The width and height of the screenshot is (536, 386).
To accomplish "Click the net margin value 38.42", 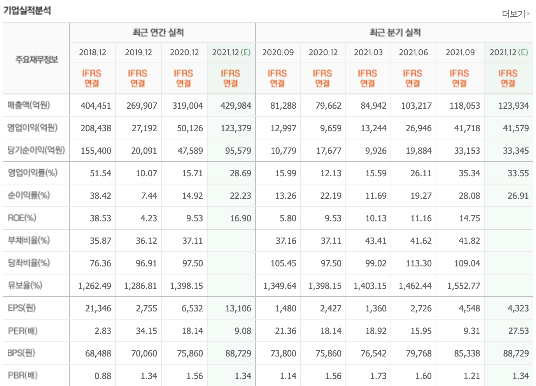I will (100, 196).
